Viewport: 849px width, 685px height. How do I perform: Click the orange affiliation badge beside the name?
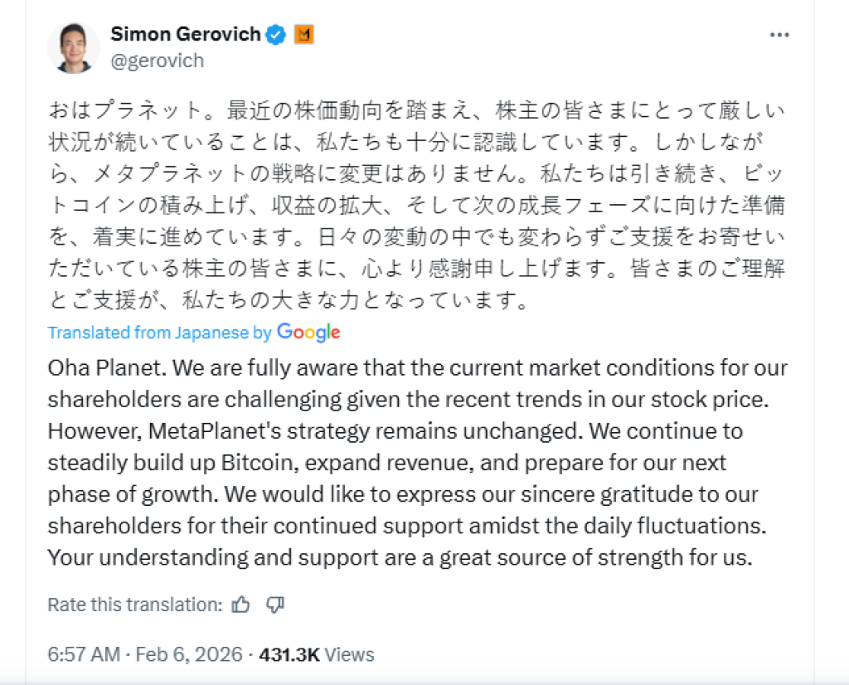(304, 35)
